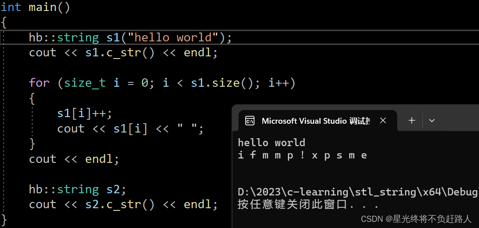The width and height of the screenshot is (479, 228).
Task: Expand the terminal profile dropdown chevron
Action: [x=431, y=121]
